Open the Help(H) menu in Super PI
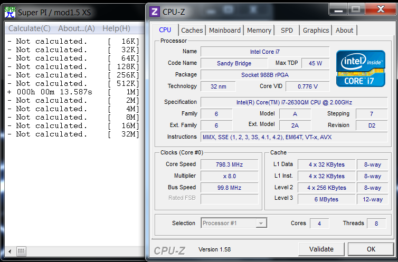 pos(116,28)
